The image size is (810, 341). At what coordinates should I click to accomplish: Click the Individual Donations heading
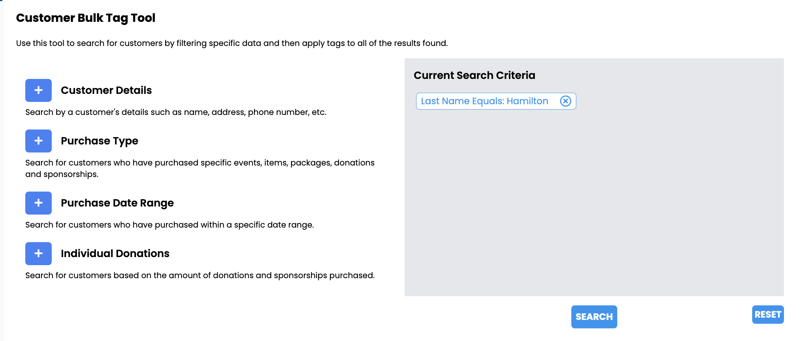(x=115, y=254)
